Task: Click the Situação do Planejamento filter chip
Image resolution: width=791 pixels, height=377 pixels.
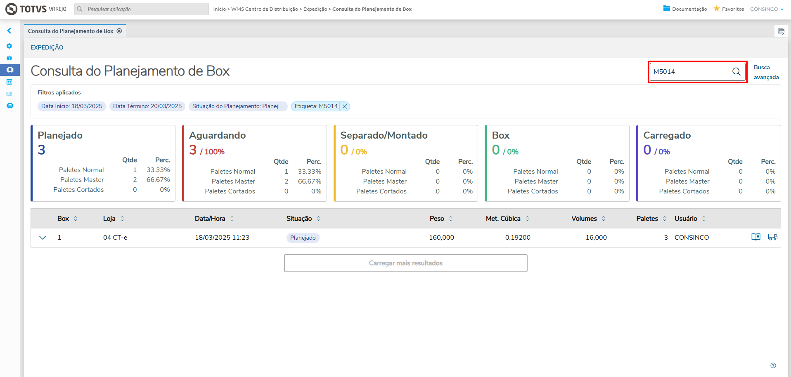Action: pos(238,106)
